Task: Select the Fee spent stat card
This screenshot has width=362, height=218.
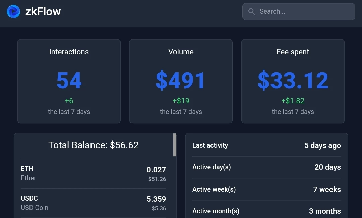Action: pos(293,81)
